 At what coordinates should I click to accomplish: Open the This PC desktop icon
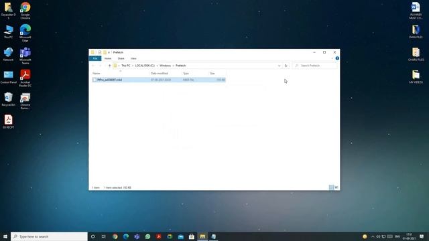[8, 31]
